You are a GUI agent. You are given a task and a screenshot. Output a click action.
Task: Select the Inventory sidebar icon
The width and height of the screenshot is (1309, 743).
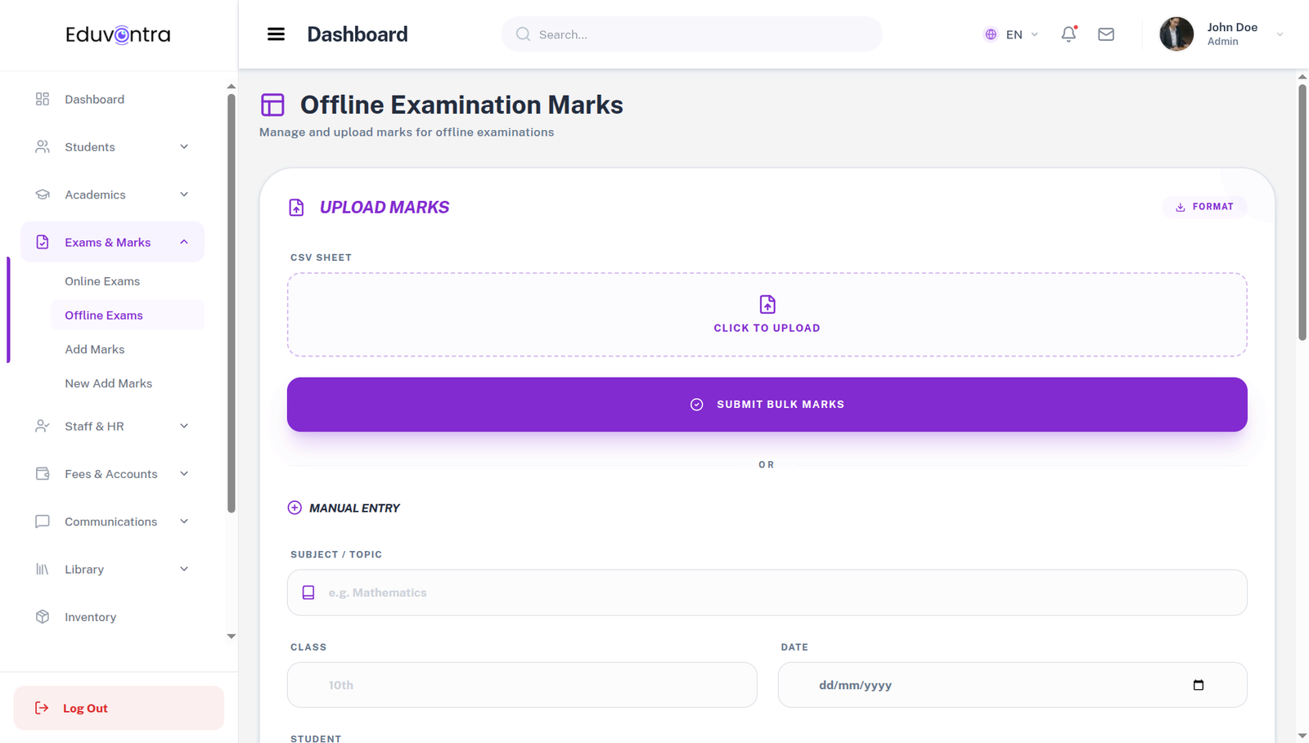pos(43,617)
